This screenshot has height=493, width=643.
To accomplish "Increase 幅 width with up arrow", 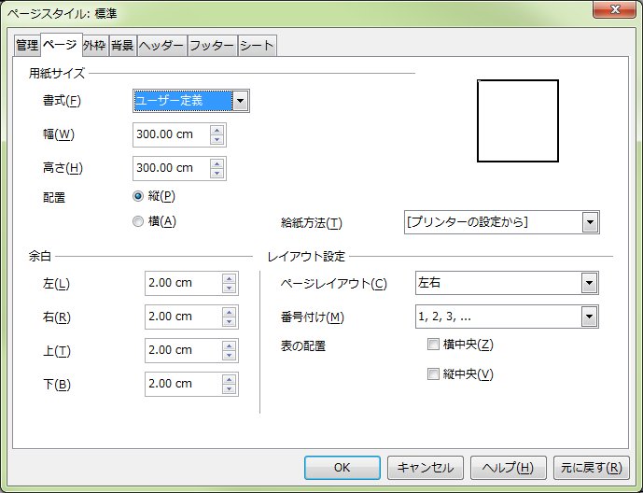I will (x=217, y=130).
